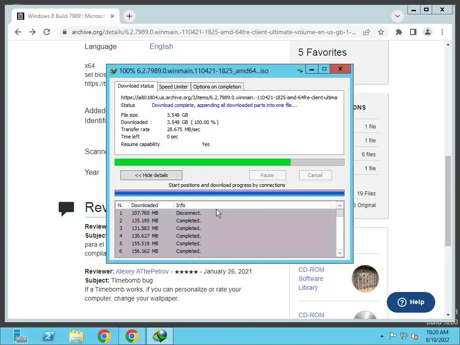The width and height of the screenshot is (460, 345).
Task: Show hidden tray icons arrow
Action: [x=382, y=336]
